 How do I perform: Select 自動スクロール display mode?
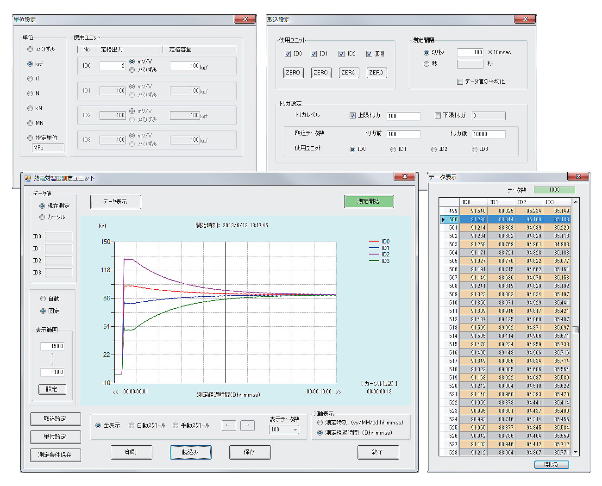coord(132,425)
